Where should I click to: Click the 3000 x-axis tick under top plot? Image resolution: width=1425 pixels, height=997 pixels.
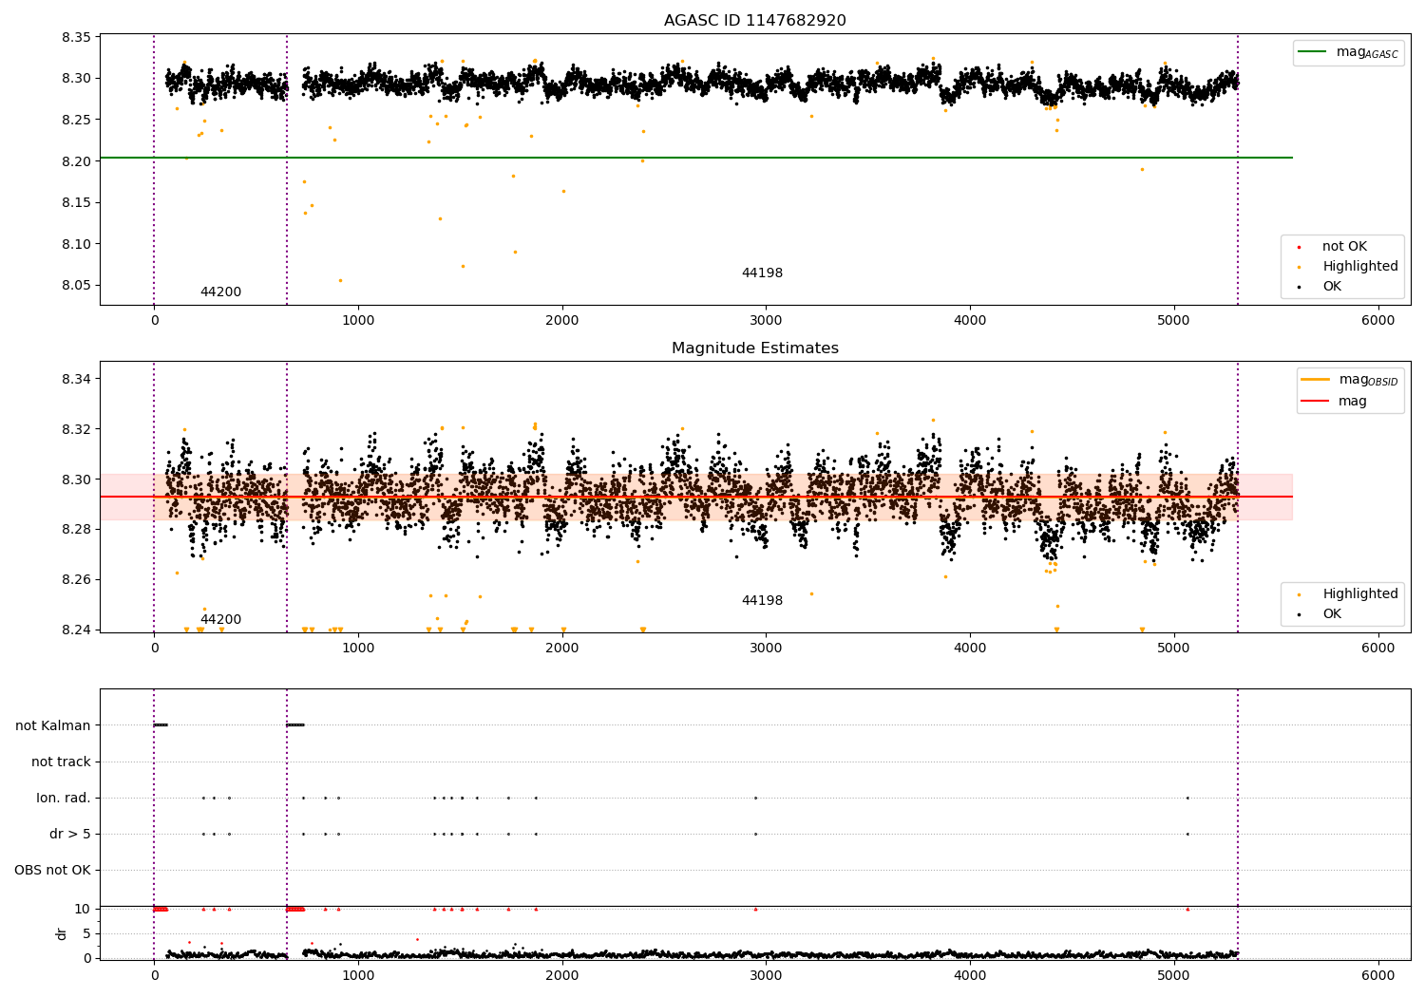[x=766, y=320]
